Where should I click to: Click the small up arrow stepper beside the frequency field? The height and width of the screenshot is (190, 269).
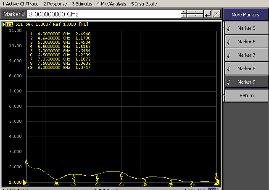click(184, 12)
